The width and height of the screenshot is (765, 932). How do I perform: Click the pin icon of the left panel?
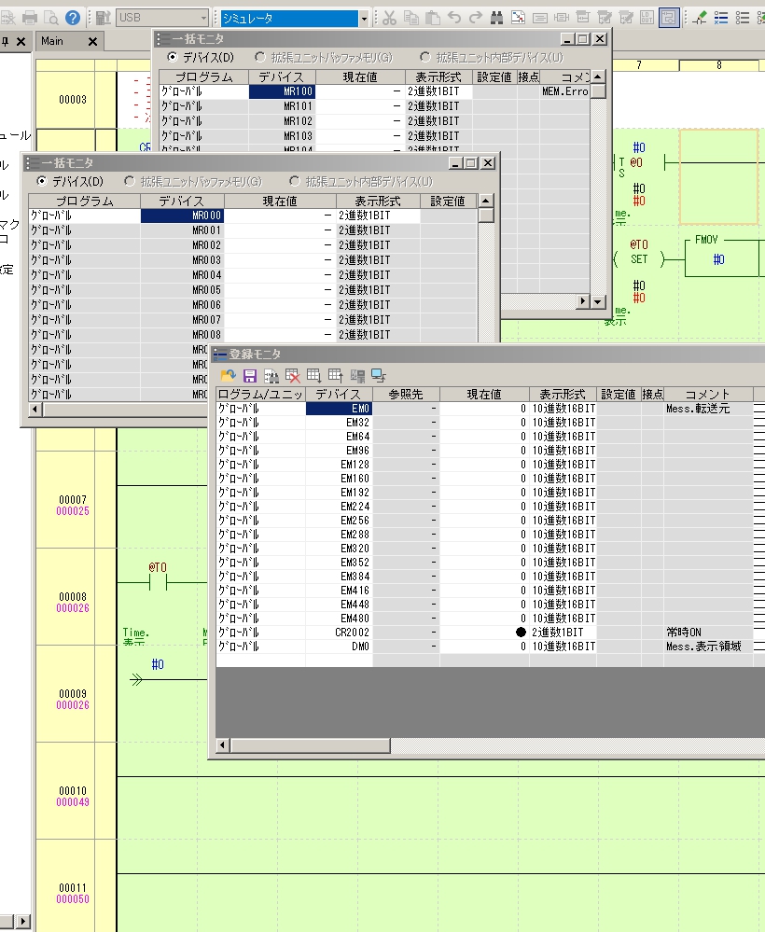tap(6, 42)
